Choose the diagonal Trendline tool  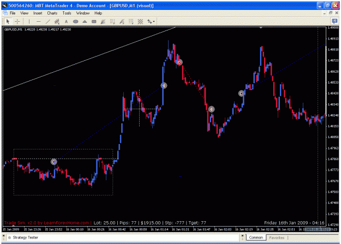[48, 21]
